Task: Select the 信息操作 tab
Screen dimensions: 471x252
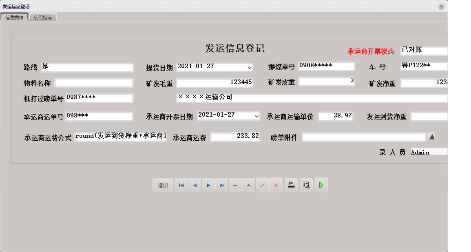Action: 15,17
